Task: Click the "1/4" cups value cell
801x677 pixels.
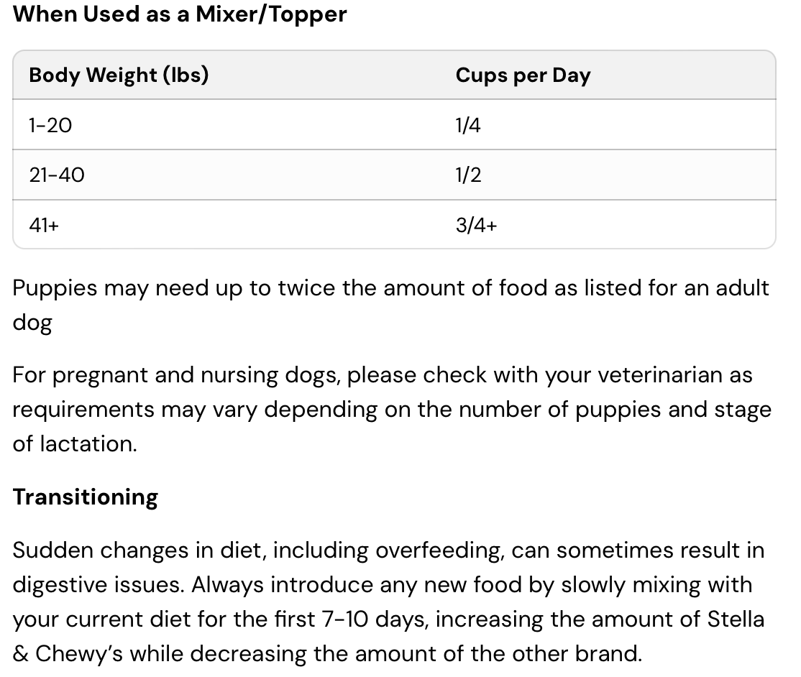Action: pos(468,125)
